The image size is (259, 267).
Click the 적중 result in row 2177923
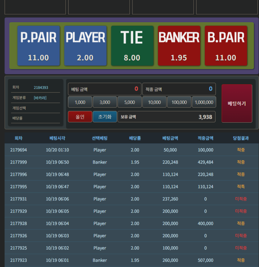coord(241,260)
